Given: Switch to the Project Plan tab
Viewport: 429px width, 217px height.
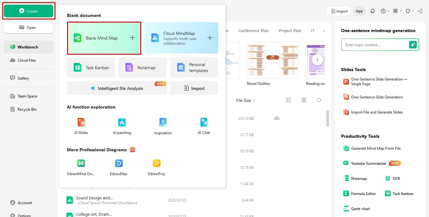Looking at the screenshot, I should pyautogui.click(x=290, y=31).
